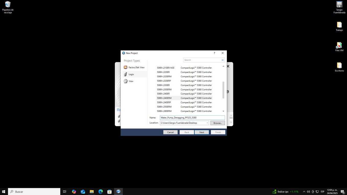
Task: Select the 5069-L330ER controller row
Action: coord(184,85)
